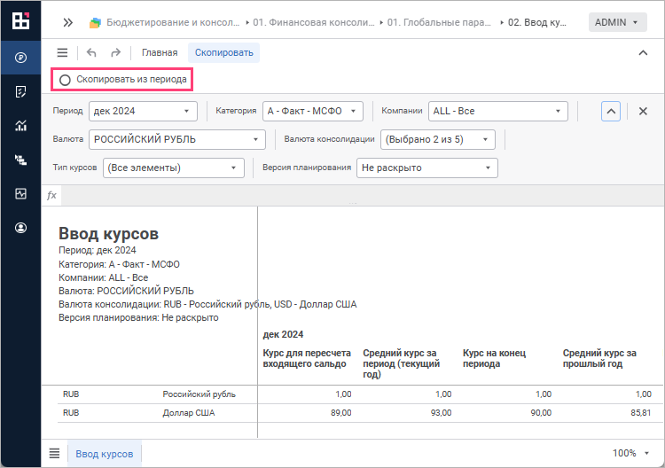Click the undo arrow in the toolbar
Image resolution: width=665 pixels, height=468 pixels.
[x=92, y=52]
